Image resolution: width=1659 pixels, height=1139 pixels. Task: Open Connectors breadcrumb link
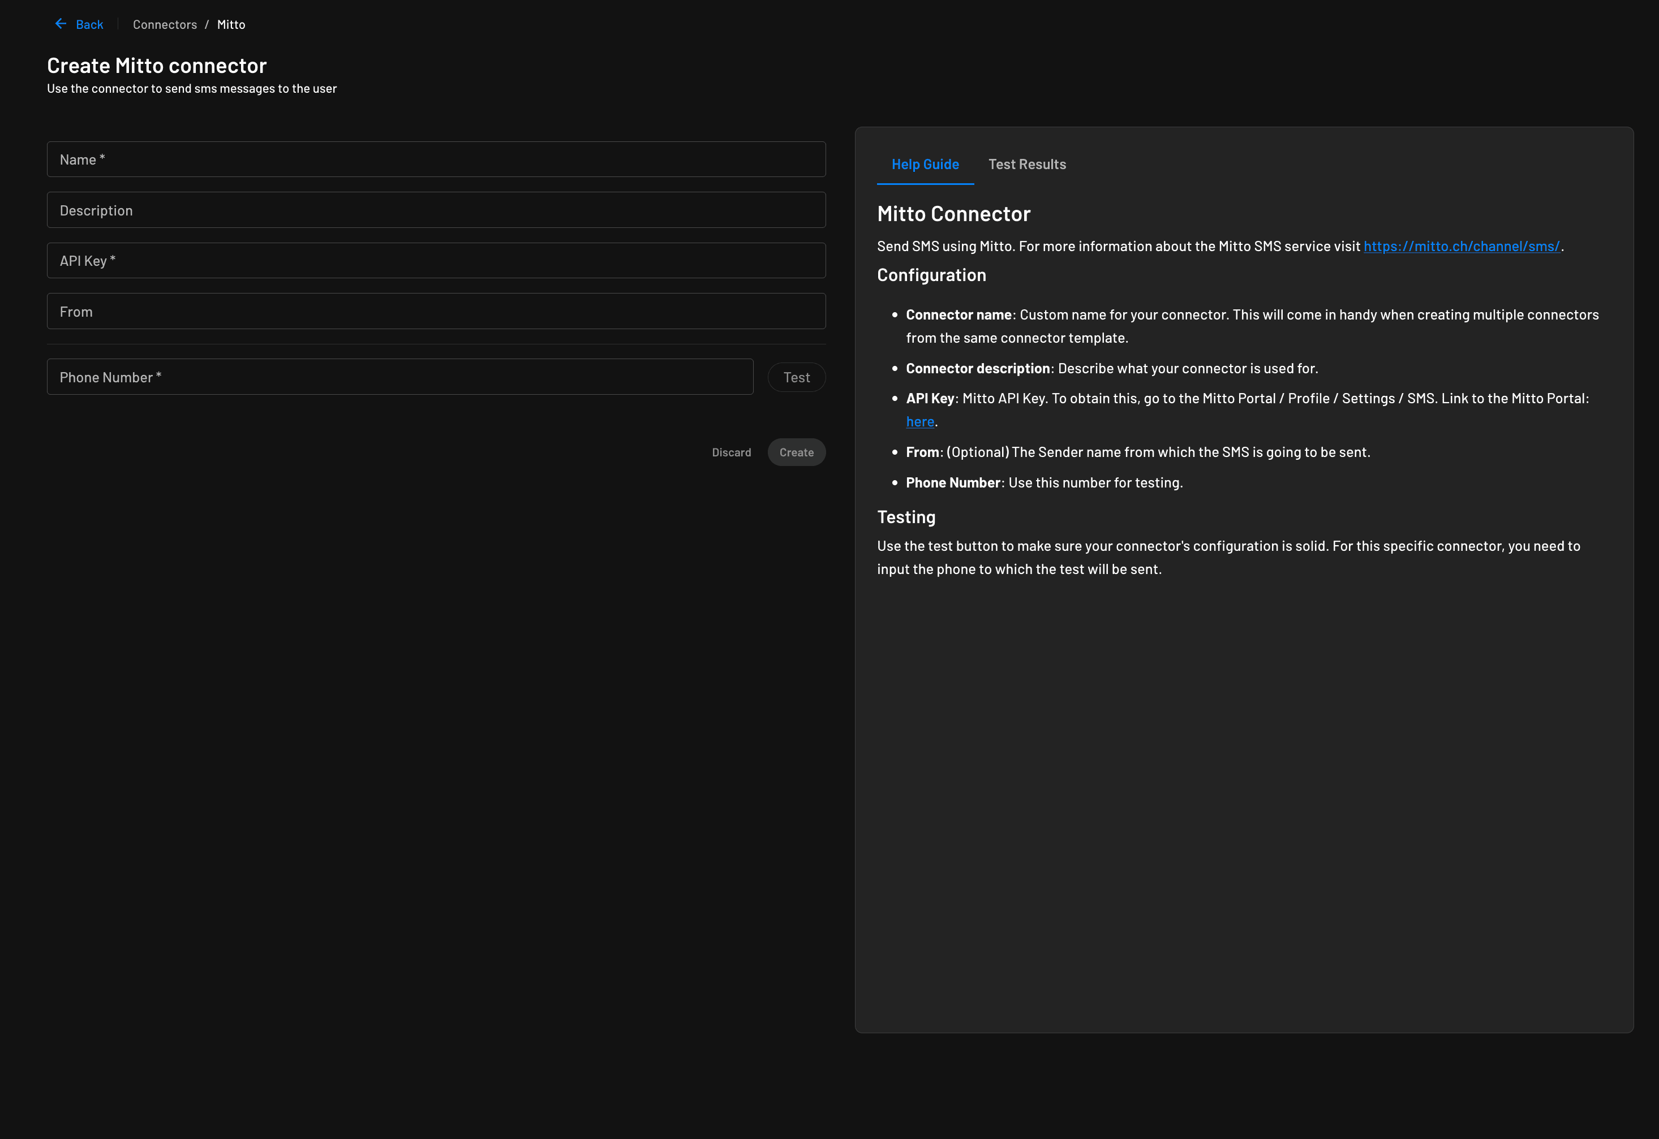(x=164, y=24)
